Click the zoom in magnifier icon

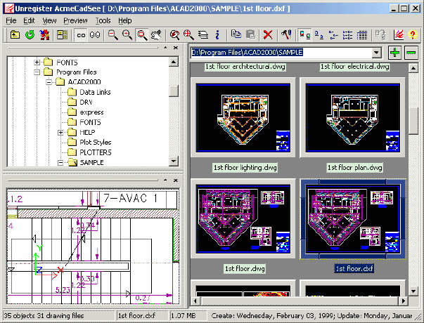coord(127,35)
